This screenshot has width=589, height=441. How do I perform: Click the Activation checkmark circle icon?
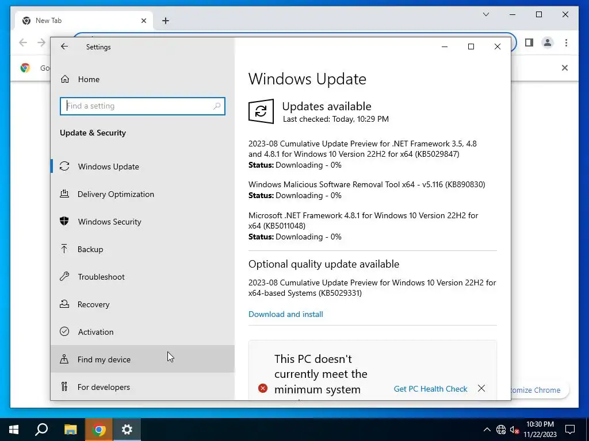click(x=64, y=331)
